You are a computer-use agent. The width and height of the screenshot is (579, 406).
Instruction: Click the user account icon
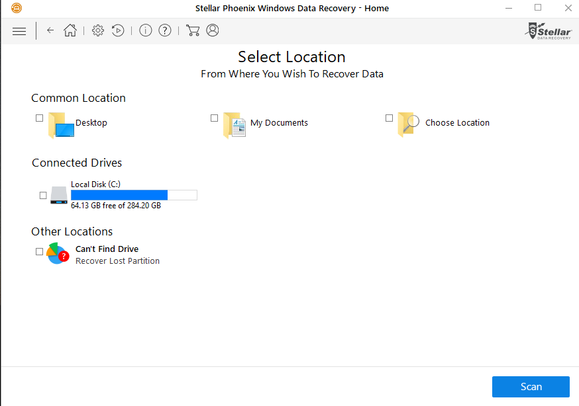212,30
